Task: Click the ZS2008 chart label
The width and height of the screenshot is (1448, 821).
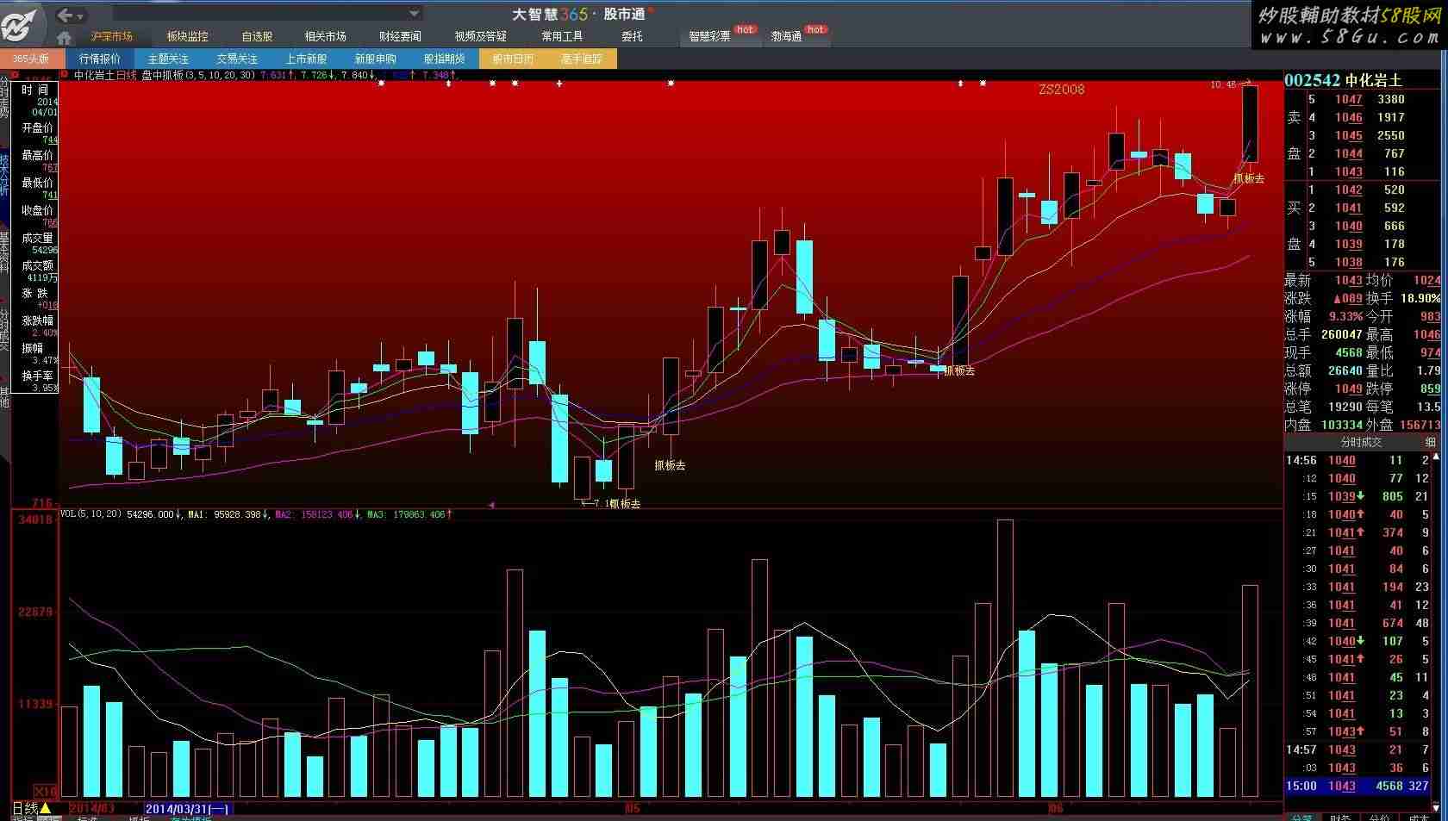Action: point(1061,90)
